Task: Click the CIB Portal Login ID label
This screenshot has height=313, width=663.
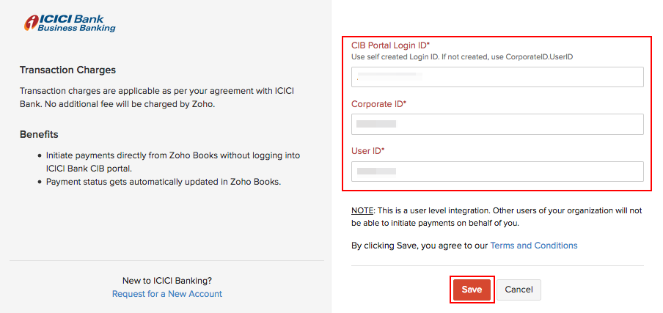Action: [x=390, y=45]
